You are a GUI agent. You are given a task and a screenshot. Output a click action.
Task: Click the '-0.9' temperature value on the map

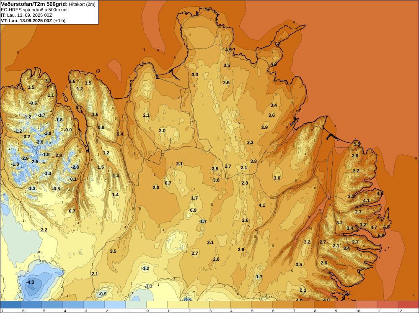click(102, 294)
